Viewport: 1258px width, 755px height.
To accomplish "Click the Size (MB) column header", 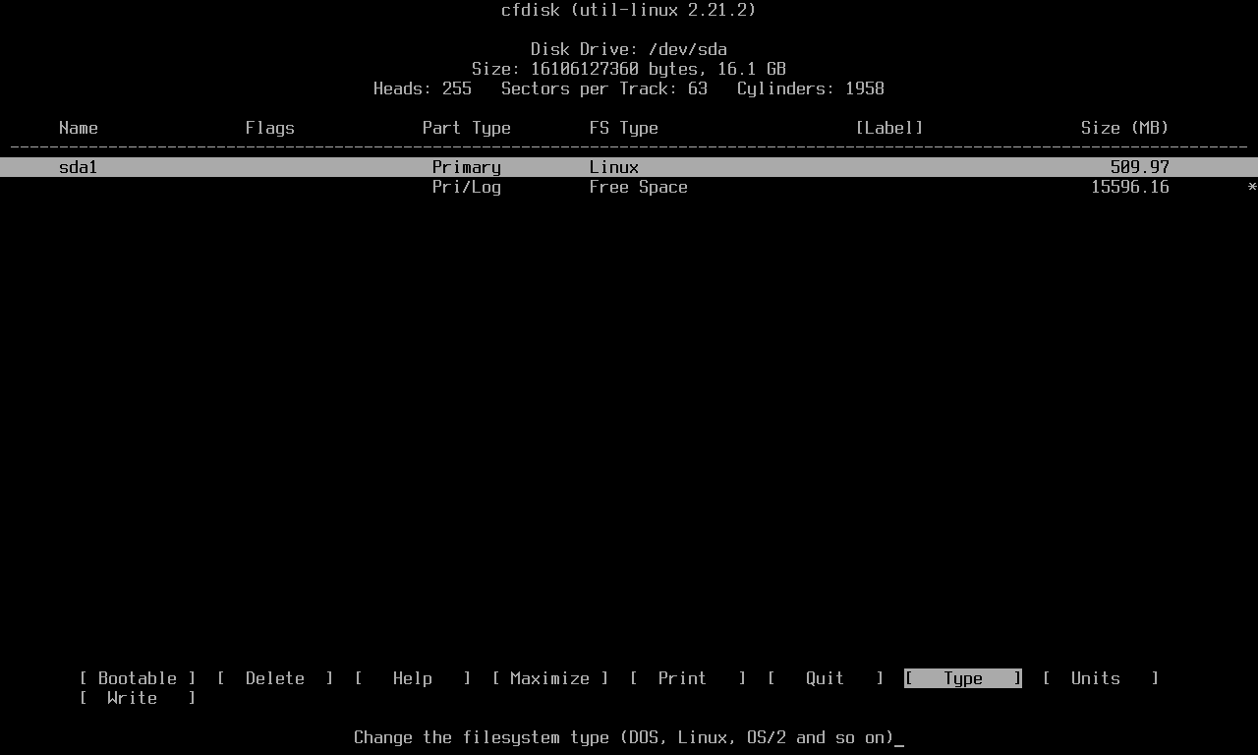I will (x=1125, y=128).
